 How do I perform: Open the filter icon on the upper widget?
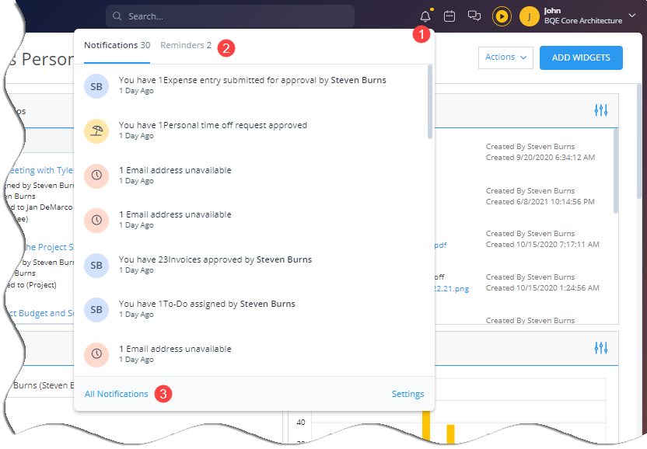[601, 110]
